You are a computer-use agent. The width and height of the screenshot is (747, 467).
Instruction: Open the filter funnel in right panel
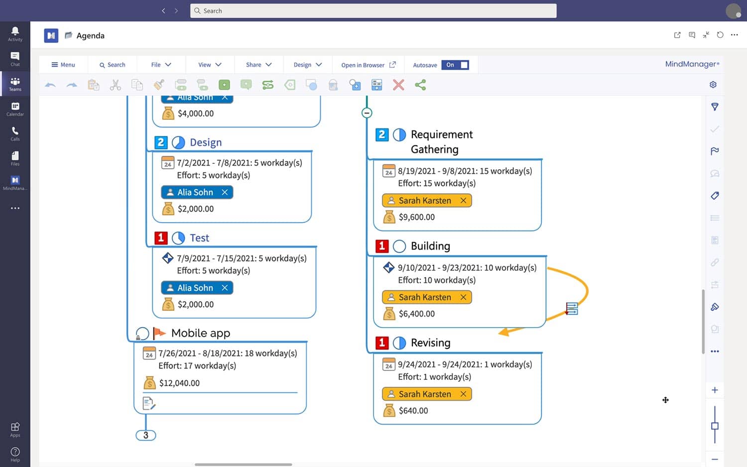[x=715, y=107]
